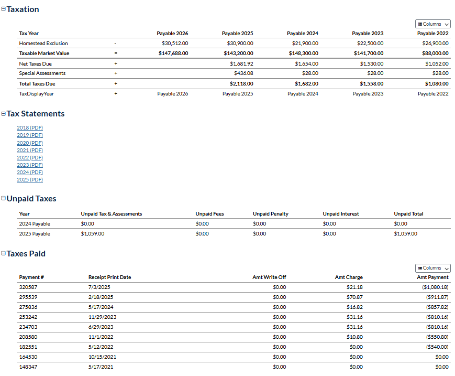Click the Payment # column header
Screen dimensions: 455x376
click(x=31, y=277)
